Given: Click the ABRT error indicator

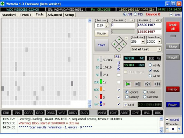Looking at the screenshot, I should (x=124, y=113).
